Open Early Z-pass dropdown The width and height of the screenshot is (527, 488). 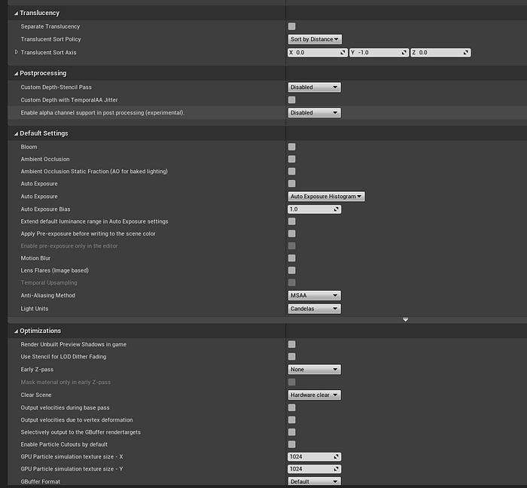(x=314, y=370)
